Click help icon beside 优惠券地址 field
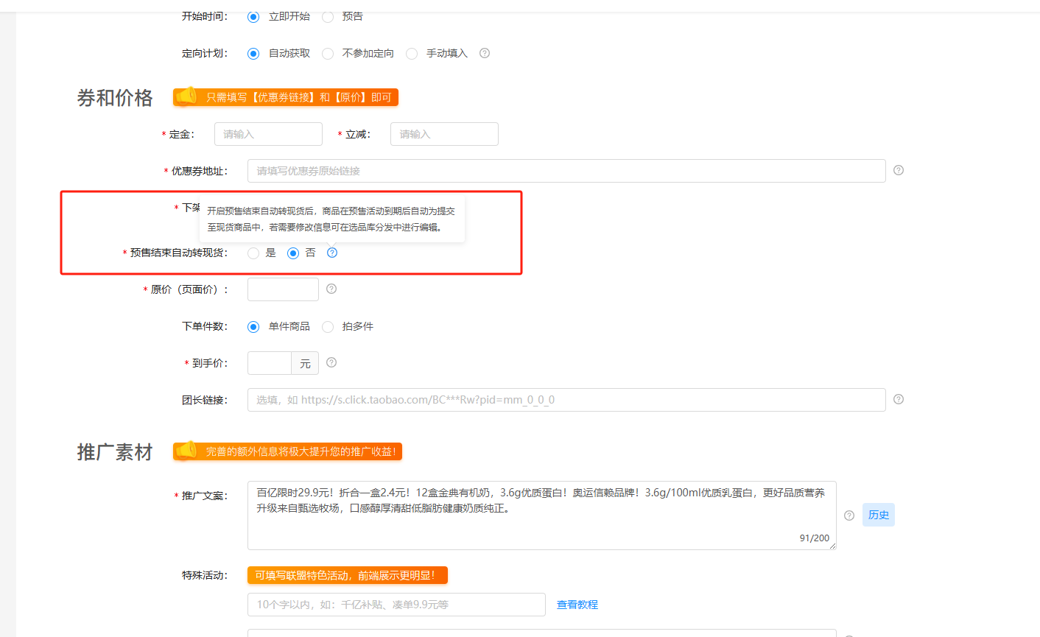Image resolution: width=1040 pixels, height=637 pixels. [x=899, y=170]
